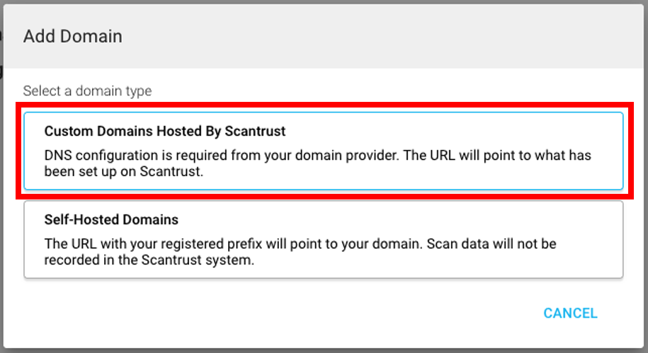The height and width of the screenshot is (353, 648).
Task: Click the 'Custom Domains Hosted By Scantrust' heading
Action: (164, 132)
